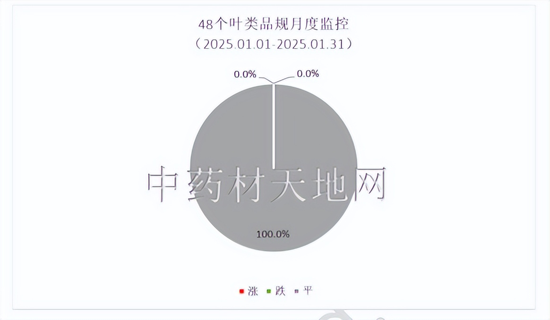Click the top of the pie where slices meet

click(x=274, y=84)
